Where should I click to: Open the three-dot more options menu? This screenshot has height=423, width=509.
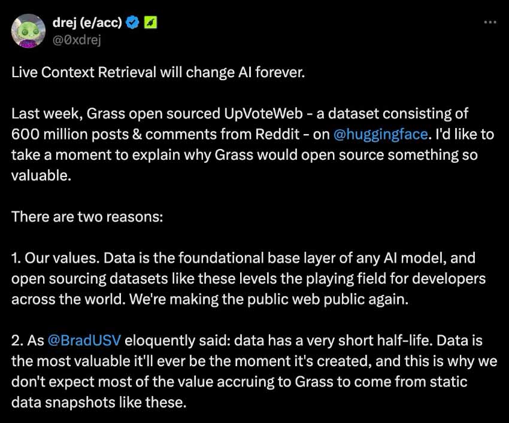point(489,23)
